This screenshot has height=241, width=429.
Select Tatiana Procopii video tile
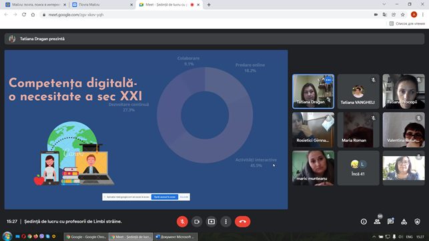(x=404, y=91)
